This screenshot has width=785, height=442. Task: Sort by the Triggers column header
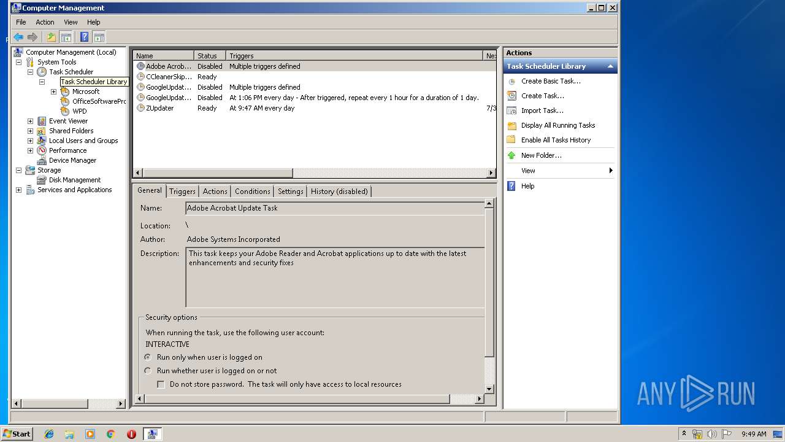click(x=354, y=55)
